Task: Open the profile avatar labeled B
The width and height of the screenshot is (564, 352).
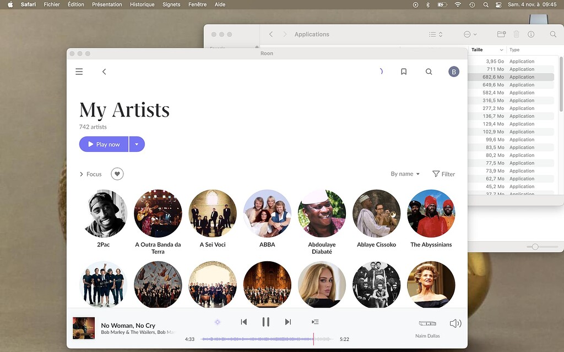Action: tap(453, 71)
